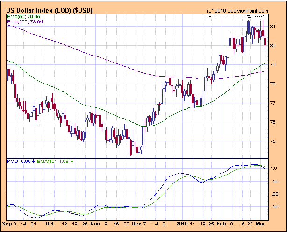Click the green down arrow beside EMA(10) 1.08
Viewport: 287px width, 232px height.
click(72, 162)
